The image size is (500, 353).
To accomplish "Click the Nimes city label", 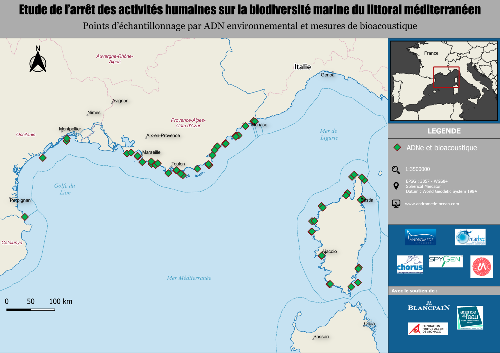I will (x=94, y=112).
